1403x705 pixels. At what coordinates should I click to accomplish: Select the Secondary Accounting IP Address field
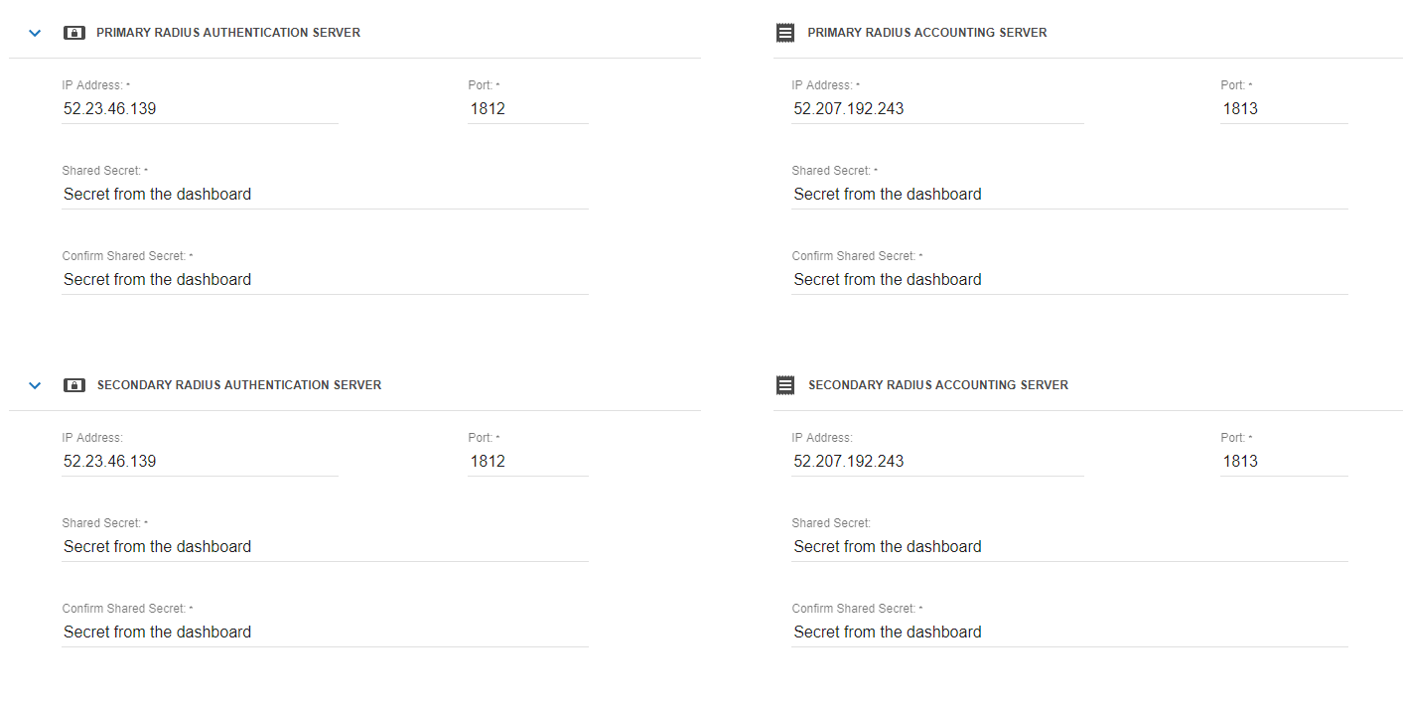click(937, 462)
